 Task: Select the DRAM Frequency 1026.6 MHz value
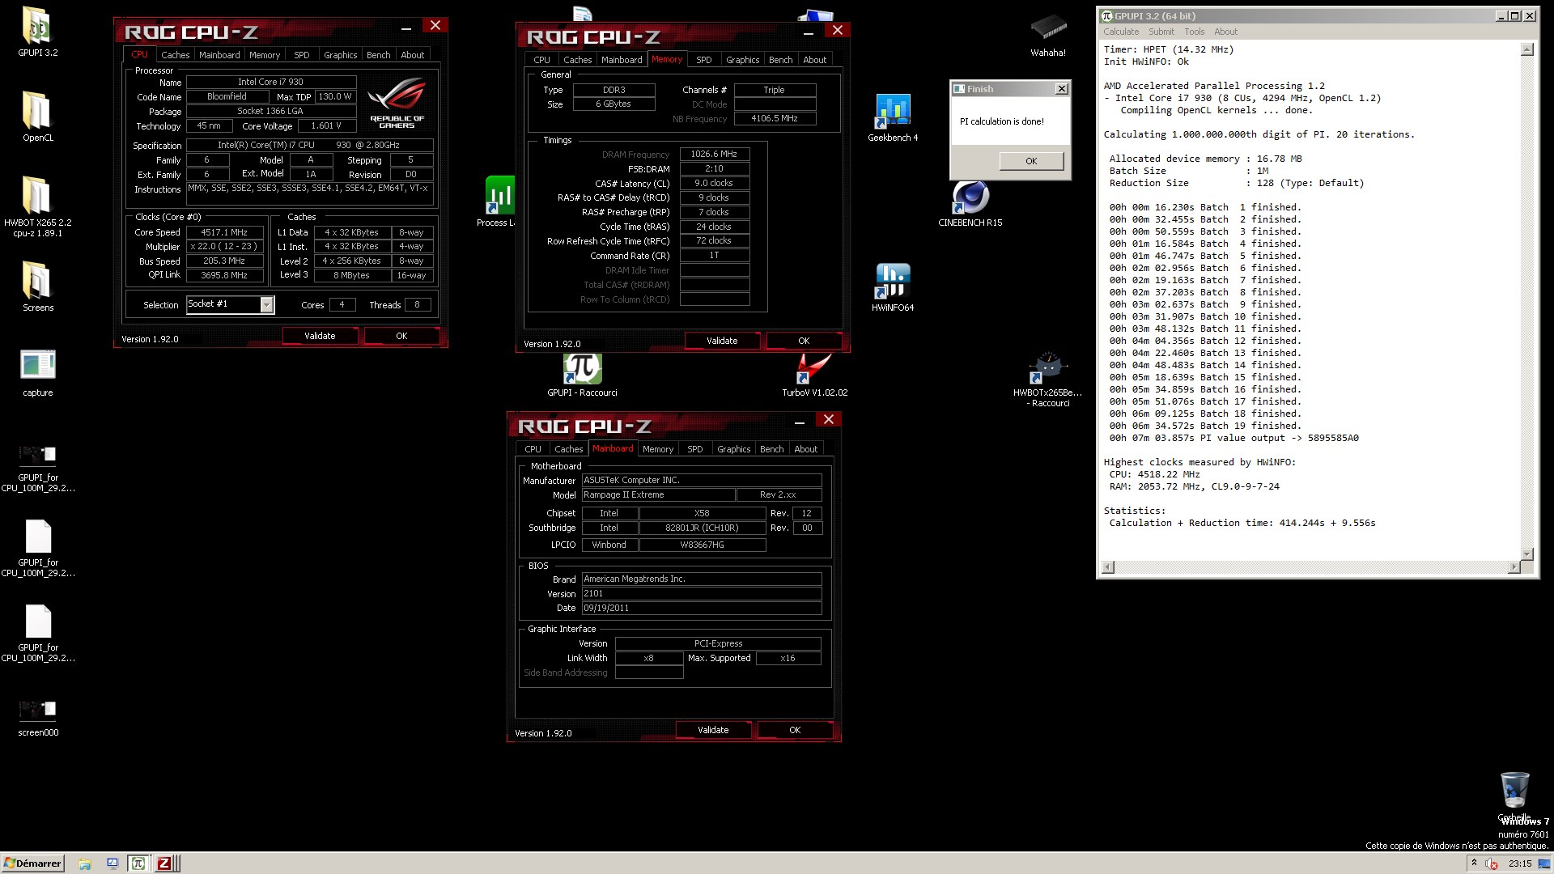715,154
